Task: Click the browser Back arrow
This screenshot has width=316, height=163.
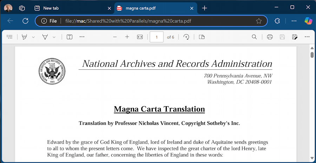Action: pos(10,21)
